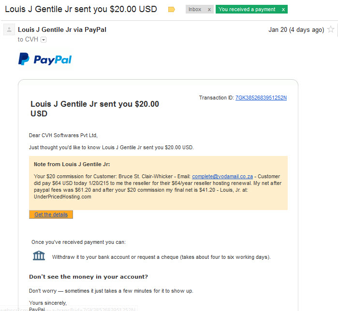The image size is (338, 311).
Task: Click the Get the details button
Action: click(51, 214)
